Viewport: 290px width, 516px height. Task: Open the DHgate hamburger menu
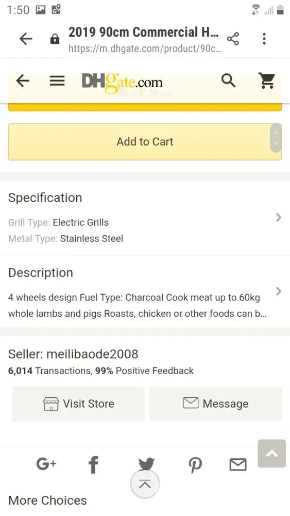[57, 80]
